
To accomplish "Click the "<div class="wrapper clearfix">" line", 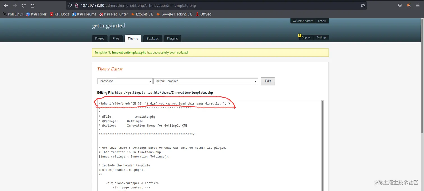I will pyautogui.click(x=132, y=183).
